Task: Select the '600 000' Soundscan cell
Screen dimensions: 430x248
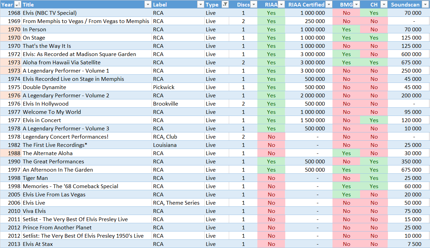Action: click(409, 54)
